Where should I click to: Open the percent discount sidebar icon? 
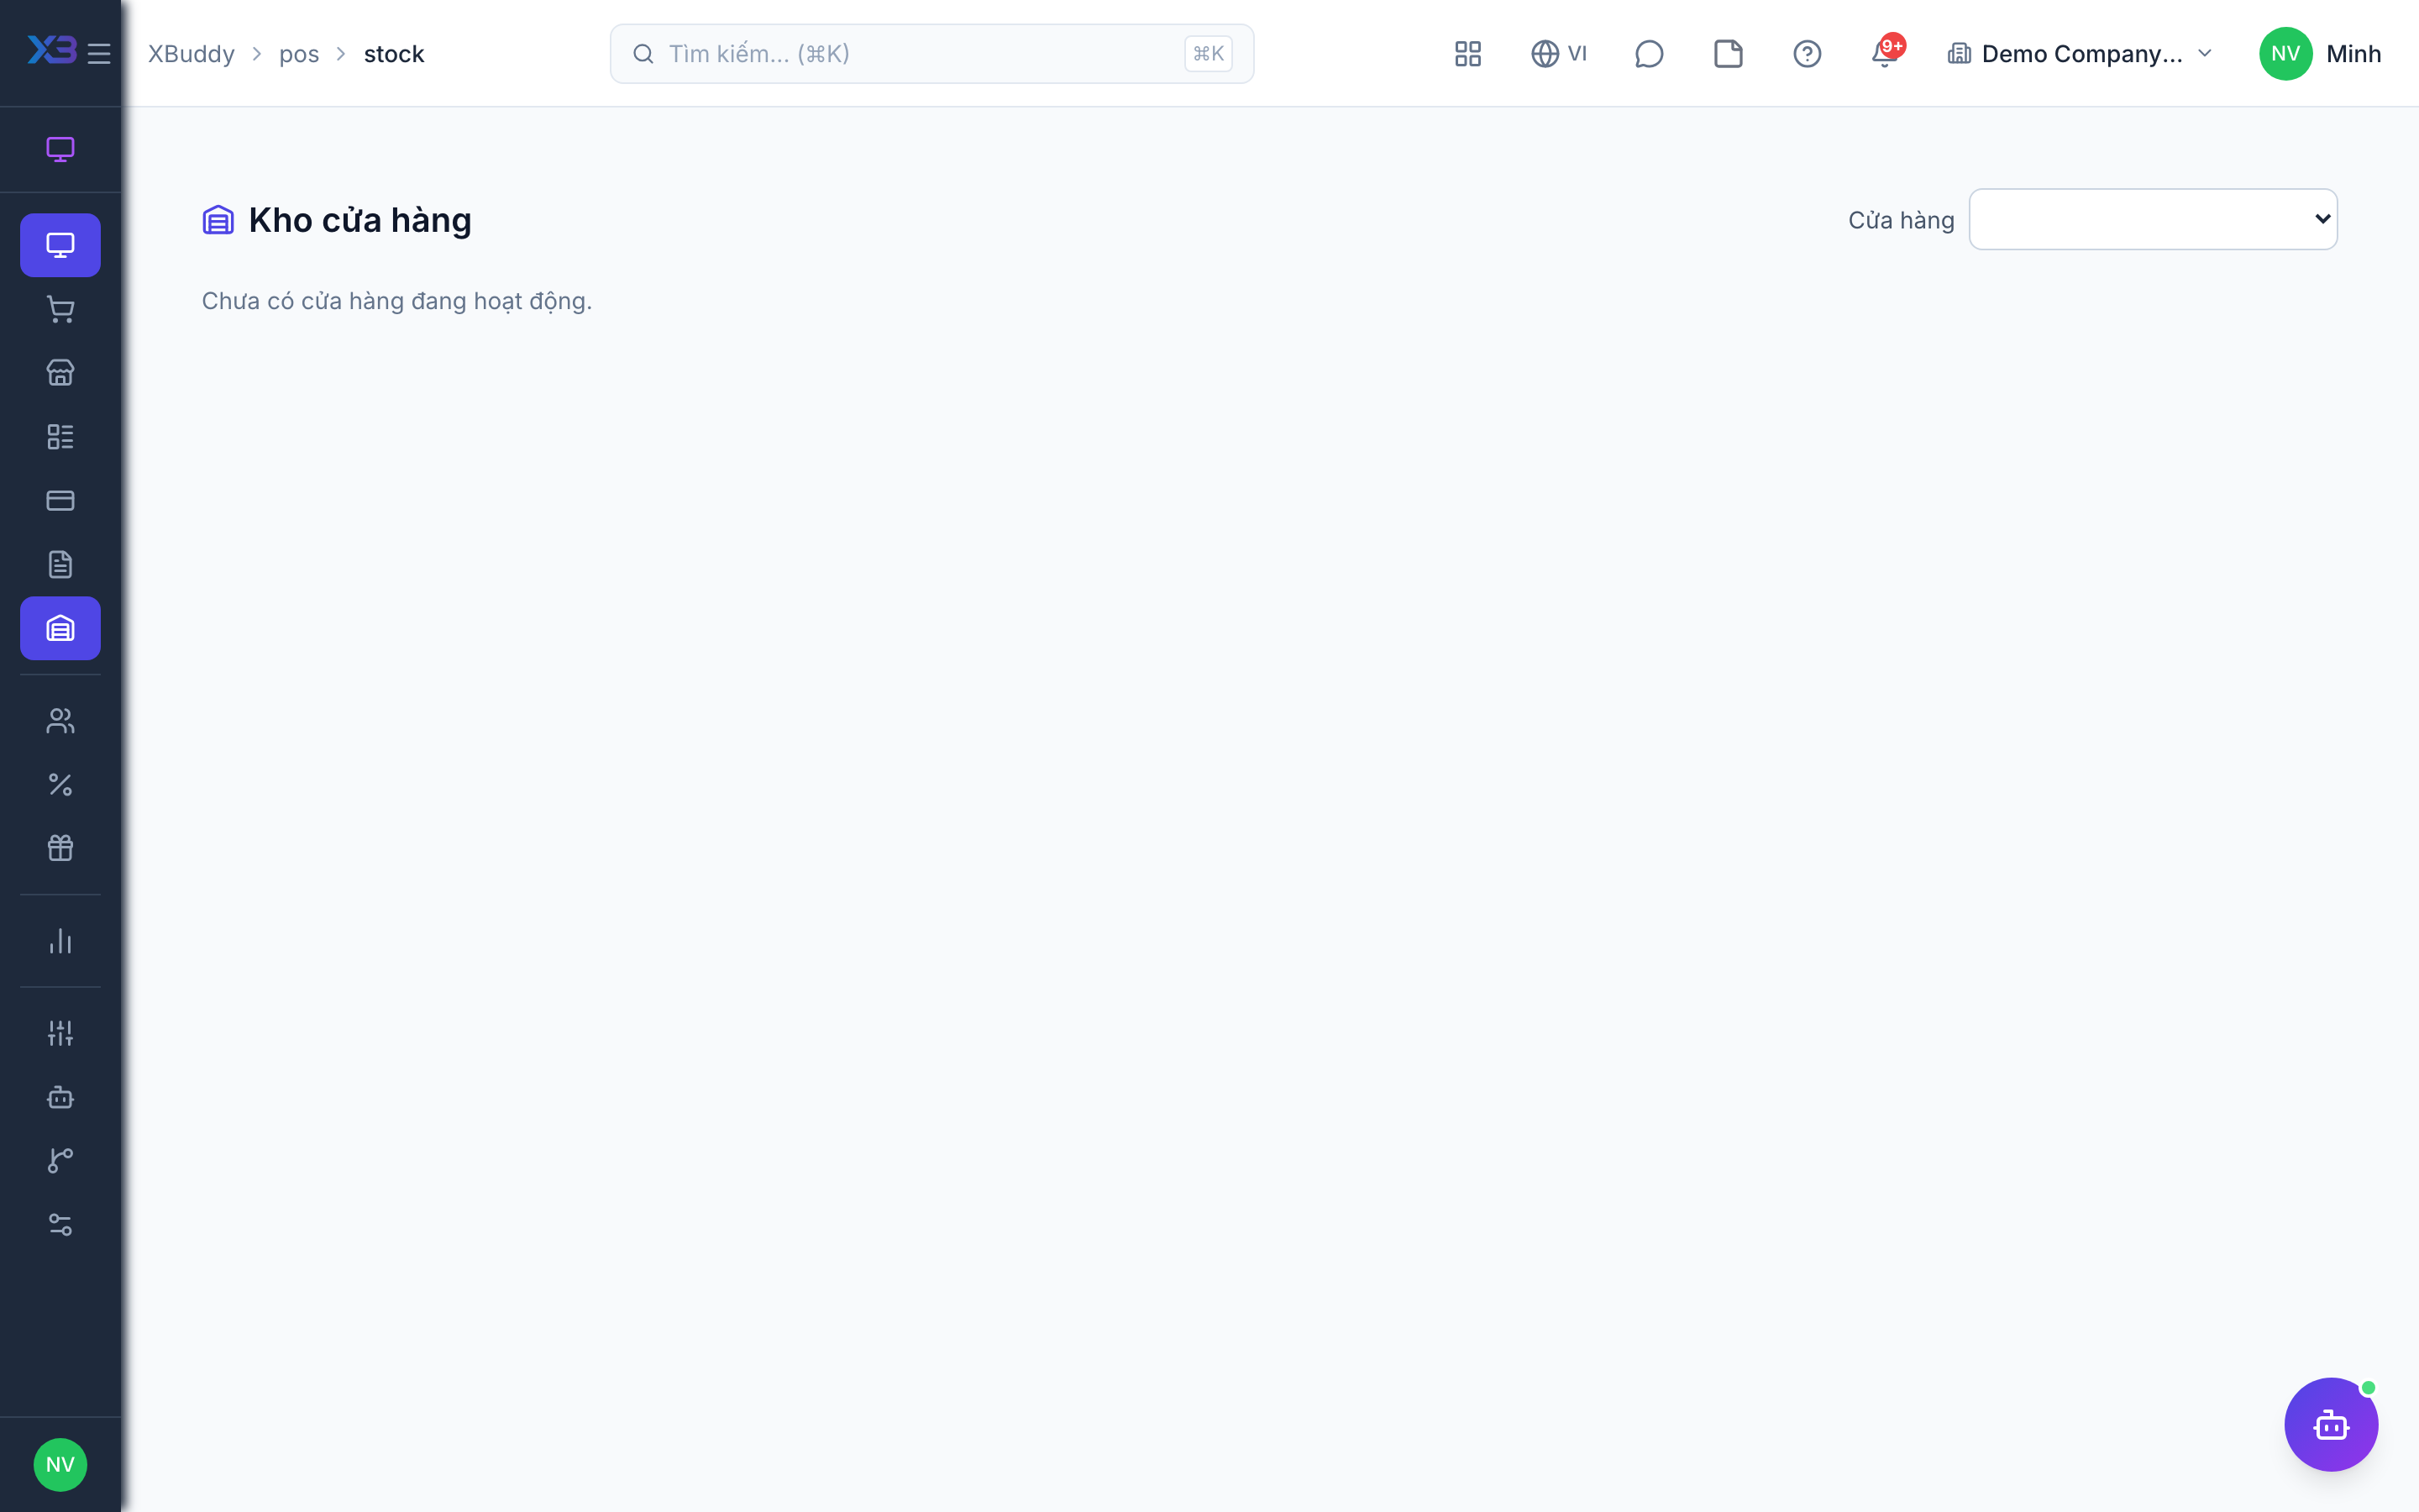60,785
